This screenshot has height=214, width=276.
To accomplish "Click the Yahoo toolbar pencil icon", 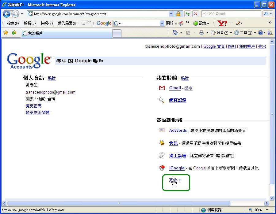I will click(x=238, y=23).
